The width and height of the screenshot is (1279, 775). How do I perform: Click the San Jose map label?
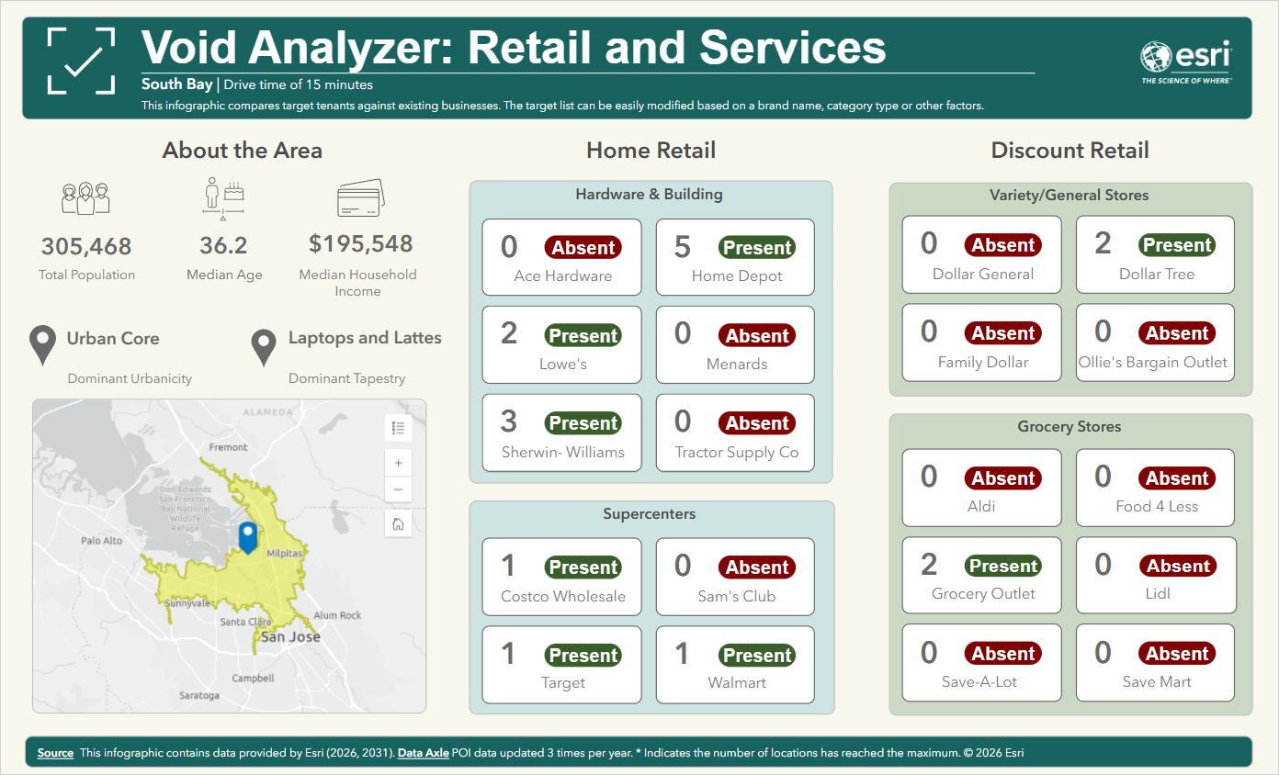(290, 636)
